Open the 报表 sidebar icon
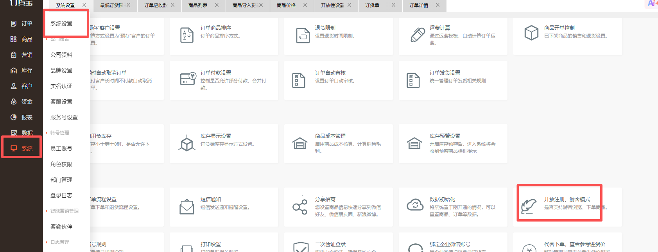The height and width of the screenshot is (252, 658). 14,117
